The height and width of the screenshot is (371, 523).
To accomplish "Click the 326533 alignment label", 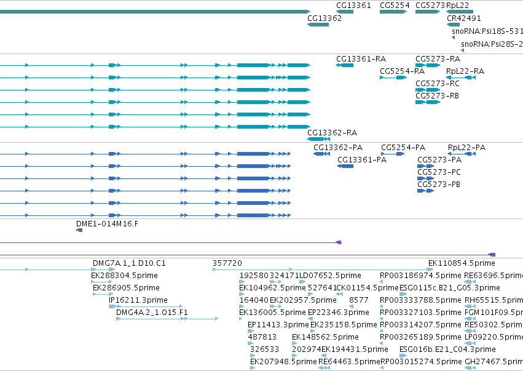I will click(x=264, y=349).
